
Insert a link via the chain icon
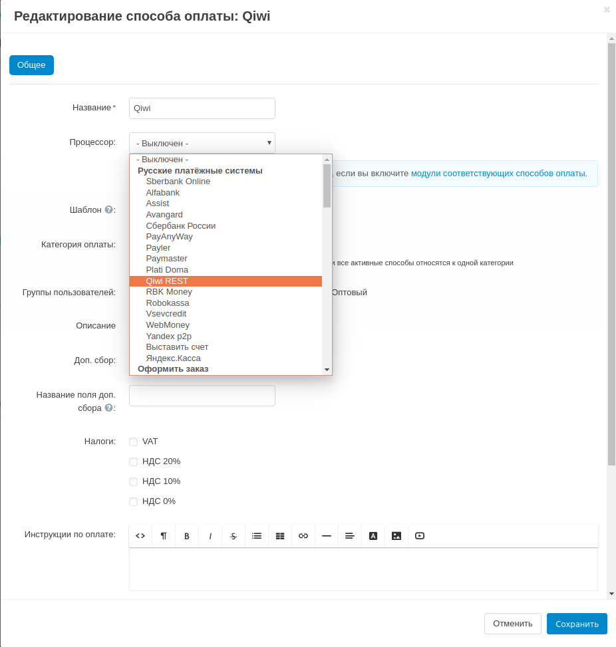point(303,536)
